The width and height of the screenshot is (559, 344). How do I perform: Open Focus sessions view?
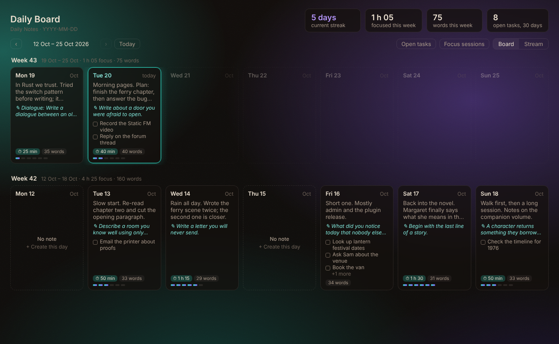464,44
